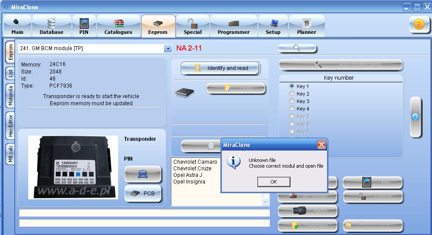Select the Key 6 radio button
Image resolution: width=432 pixels, height=235 pixels.
[x=292, y=124]
